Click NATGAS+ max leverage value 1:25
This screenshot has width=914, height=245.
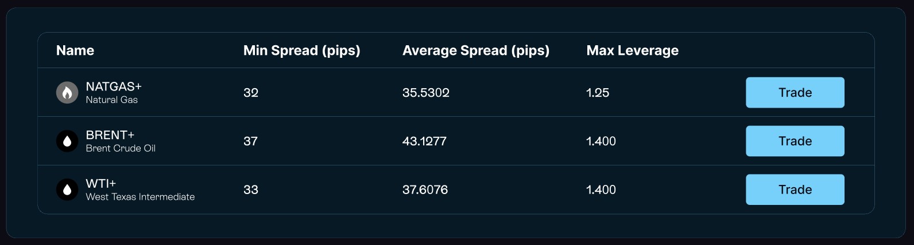[x=598, y=93]
